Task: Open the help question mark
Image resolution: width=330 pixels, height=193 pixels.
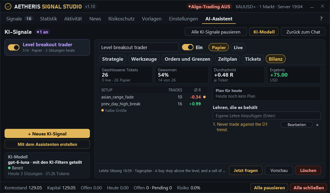Action: [x=321, y=19]
